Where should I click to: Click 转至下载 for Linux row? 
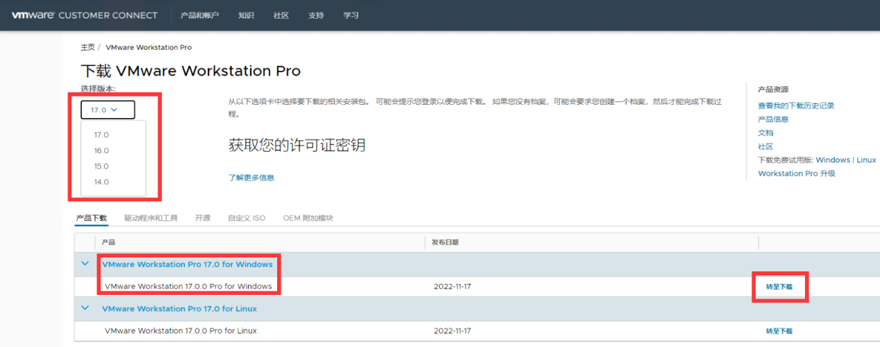(779, 331)
